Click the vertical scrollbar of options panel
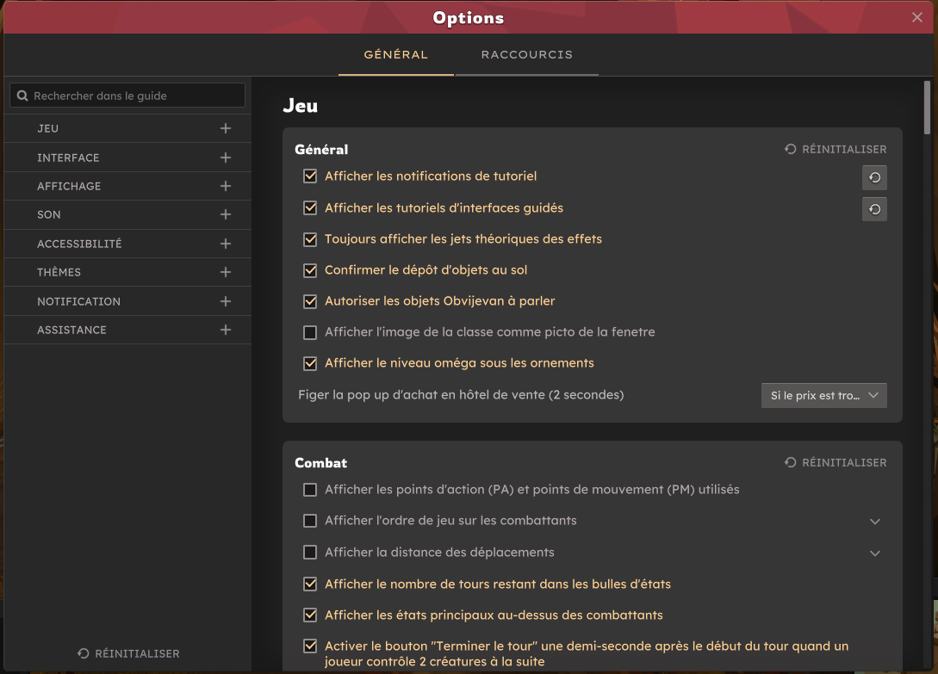 click(927, 108)
